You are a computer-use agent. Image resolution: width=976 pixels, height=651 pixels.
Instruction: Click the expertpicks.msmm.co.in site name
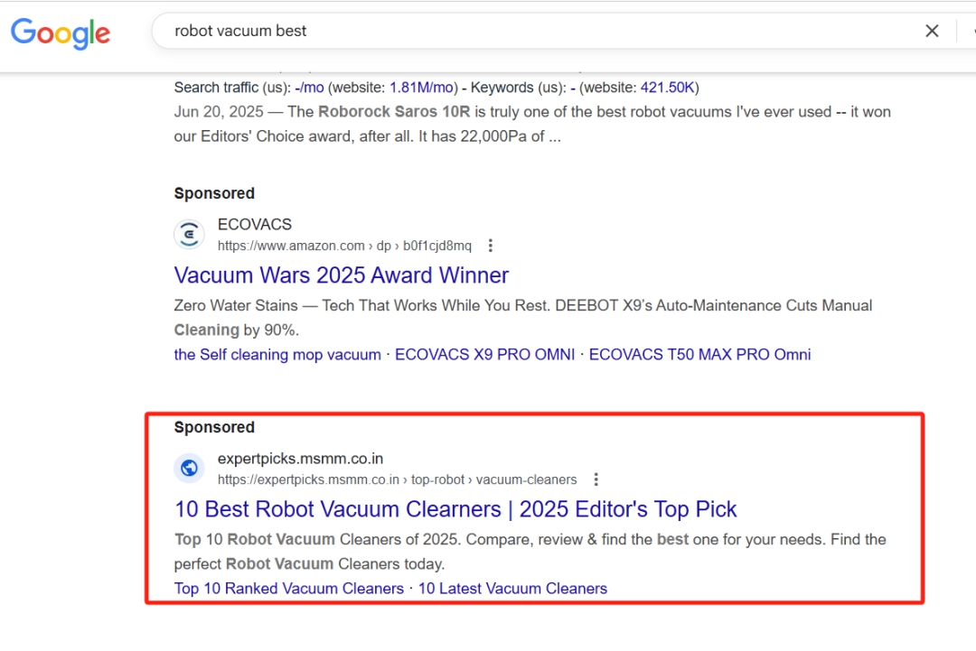300,459
